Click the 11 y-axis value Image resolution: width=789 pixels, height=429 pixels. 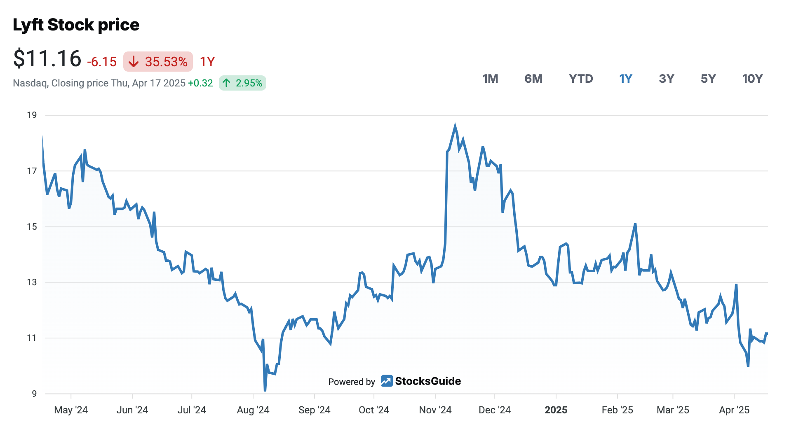(32, 338)
